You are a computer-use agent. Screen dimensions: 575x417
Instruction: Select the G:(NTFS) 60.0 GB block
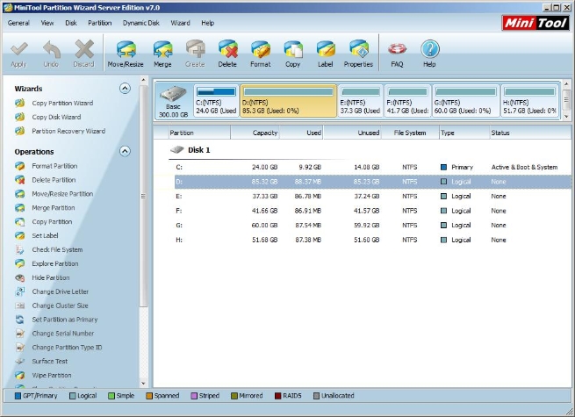466,101
